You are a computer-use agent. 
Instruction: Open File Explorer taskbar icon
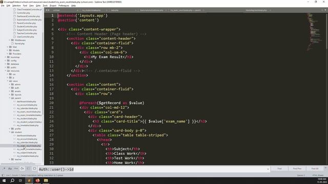pyautogui.click(x=46, y=180)
